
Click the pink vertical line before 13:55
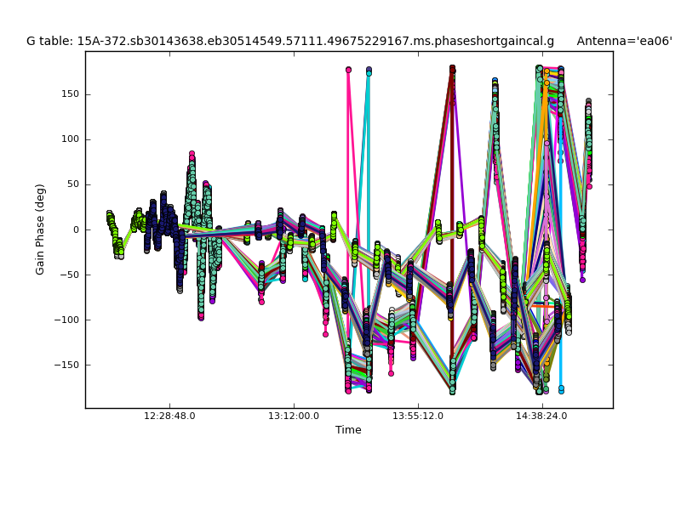348,212
